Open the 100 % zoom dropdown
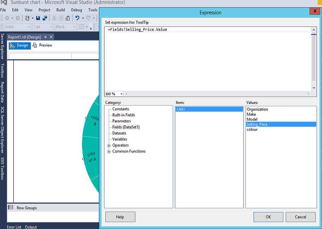Viewport: 322px width, 229px height. pos(121,94)
